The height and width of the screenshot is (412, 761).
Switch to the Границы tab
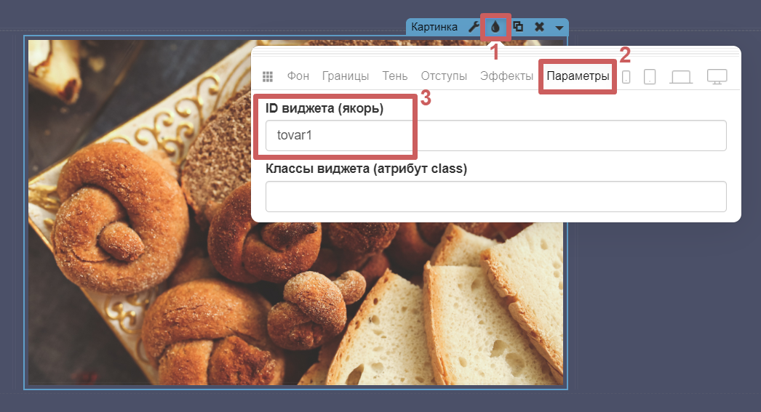pyautogui.click(x=346, y=76)
